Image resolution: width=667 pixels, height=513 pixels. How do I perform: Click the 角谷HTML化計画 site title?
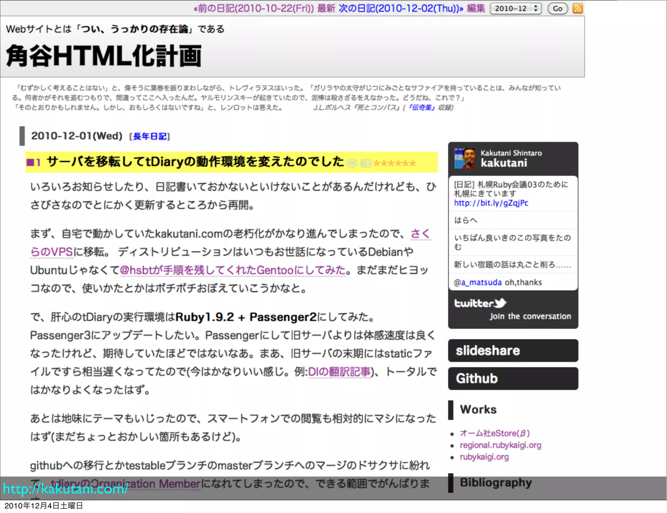coord(104,56)
